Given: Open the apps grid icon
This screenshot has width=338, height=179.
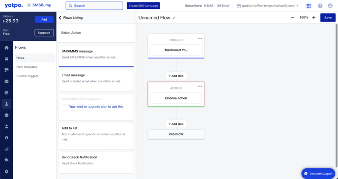Looking at the screenshot, I should (309, 6).
